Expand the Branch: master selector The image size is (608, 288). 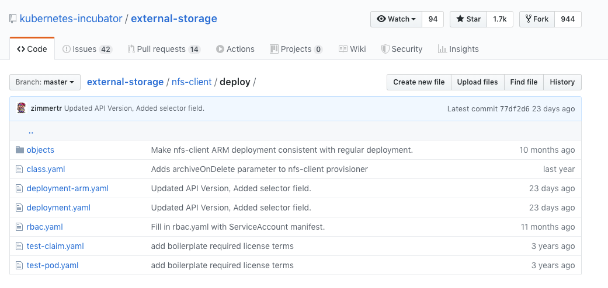click(x=45, y=82)
